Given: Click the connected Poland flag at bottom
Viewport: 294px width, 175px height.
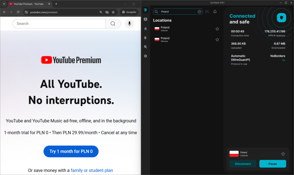Looking at the screenshot, I should [234, 154].
